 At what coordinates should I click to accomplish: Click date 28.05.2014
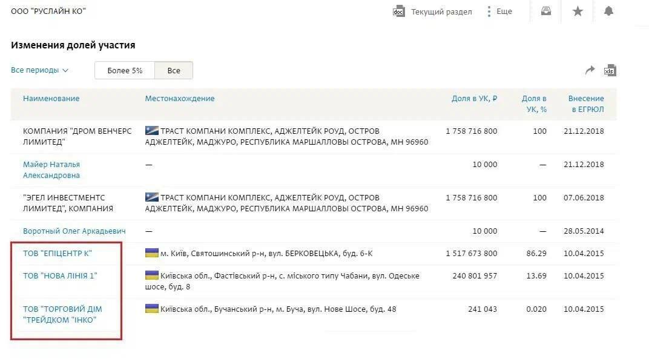click(584, 231)
